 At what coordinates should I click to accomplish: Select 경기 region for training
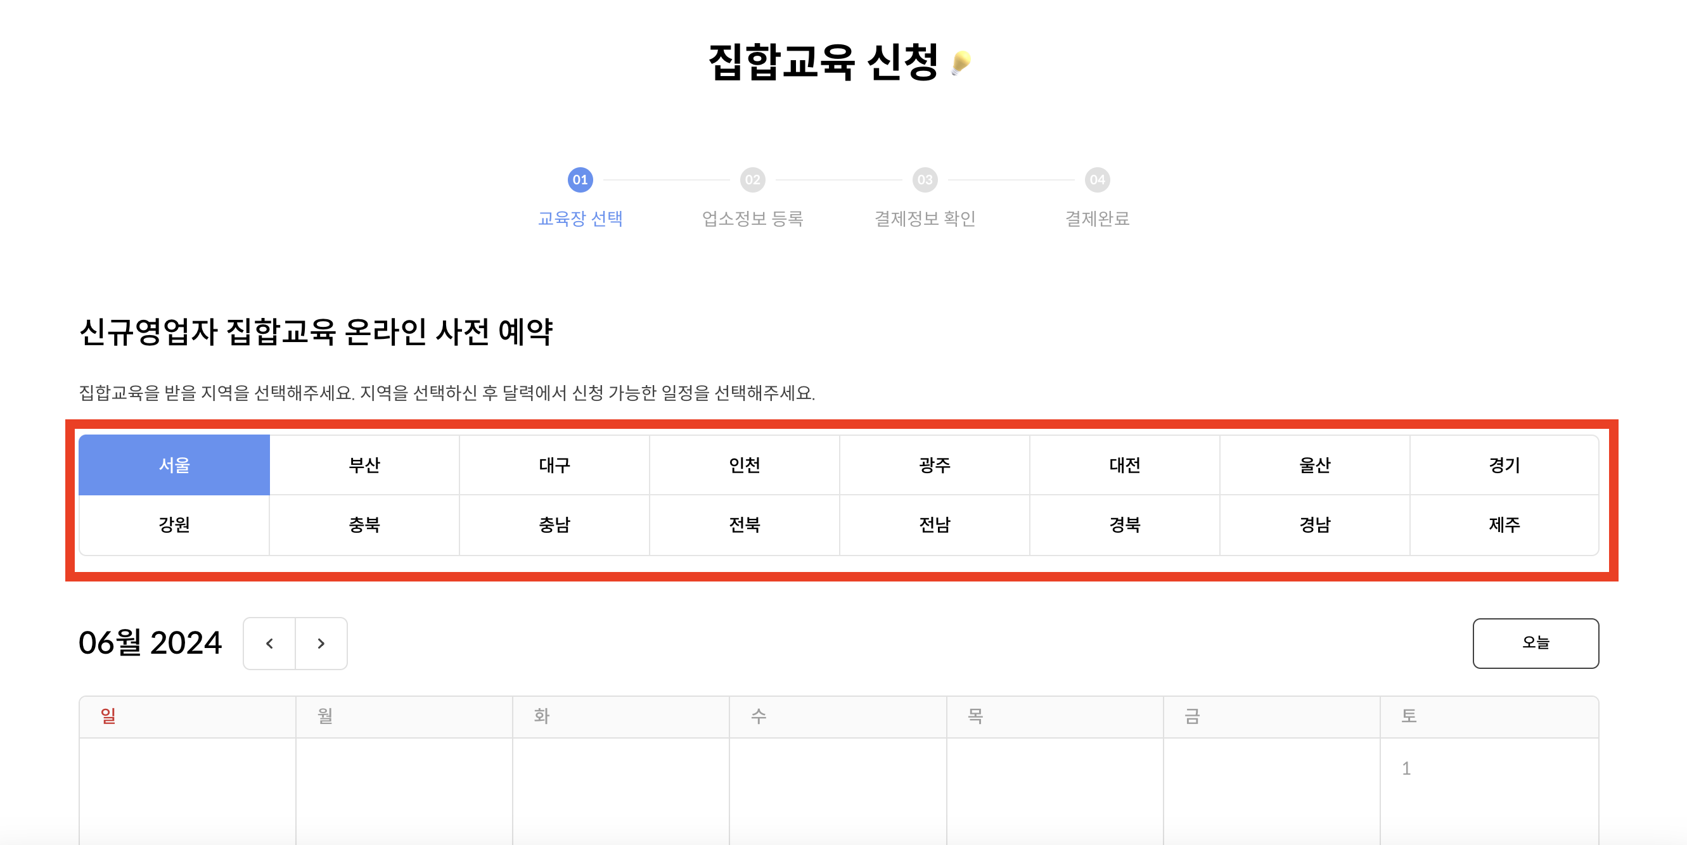click(x=1504, y=464)
